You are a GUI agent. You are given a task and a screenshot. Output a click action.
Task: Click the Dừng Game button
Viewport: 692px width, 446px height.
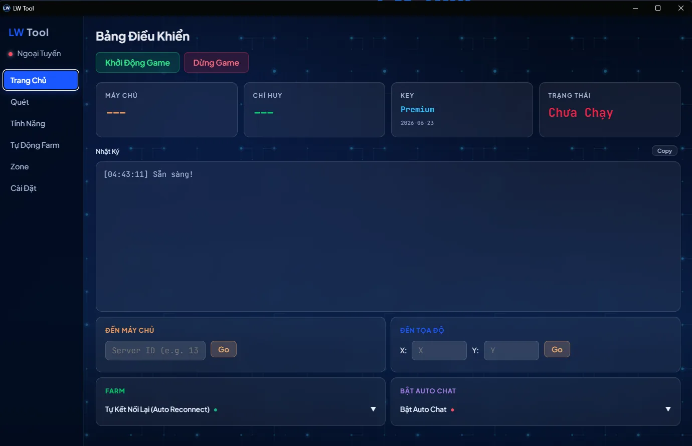click(x=216, y=63)
